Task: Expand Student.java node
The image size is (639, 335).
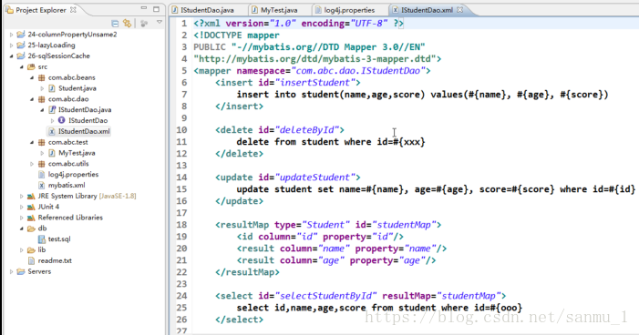Action: coord(42,88)
